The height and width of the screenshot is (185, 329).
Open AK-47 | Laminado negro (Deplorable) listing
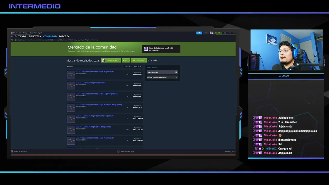point(91,83)
